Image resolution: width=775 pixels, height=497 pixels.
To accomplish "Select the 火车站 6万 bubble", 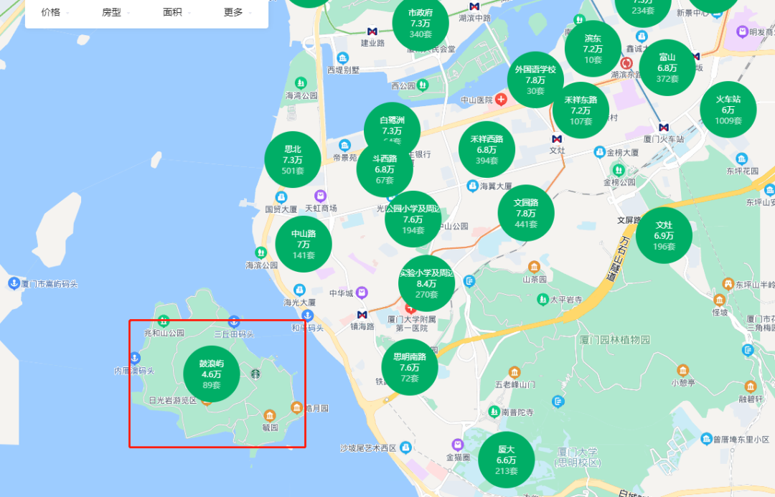I will point(728,109).
